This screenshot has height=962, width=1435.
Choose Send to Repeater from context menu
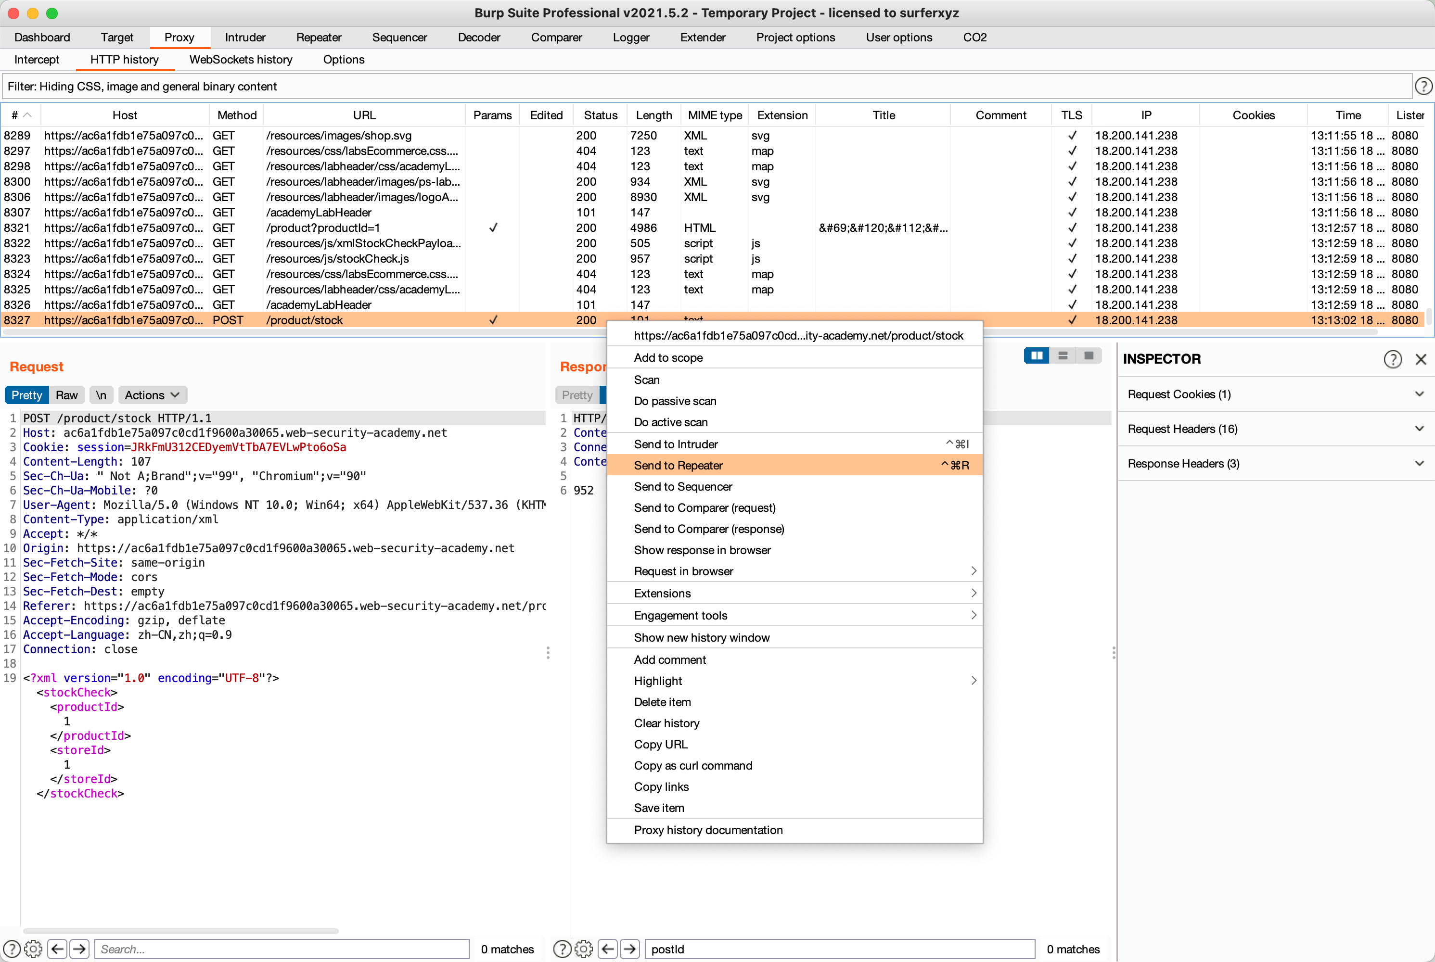(x=795, y=466)
